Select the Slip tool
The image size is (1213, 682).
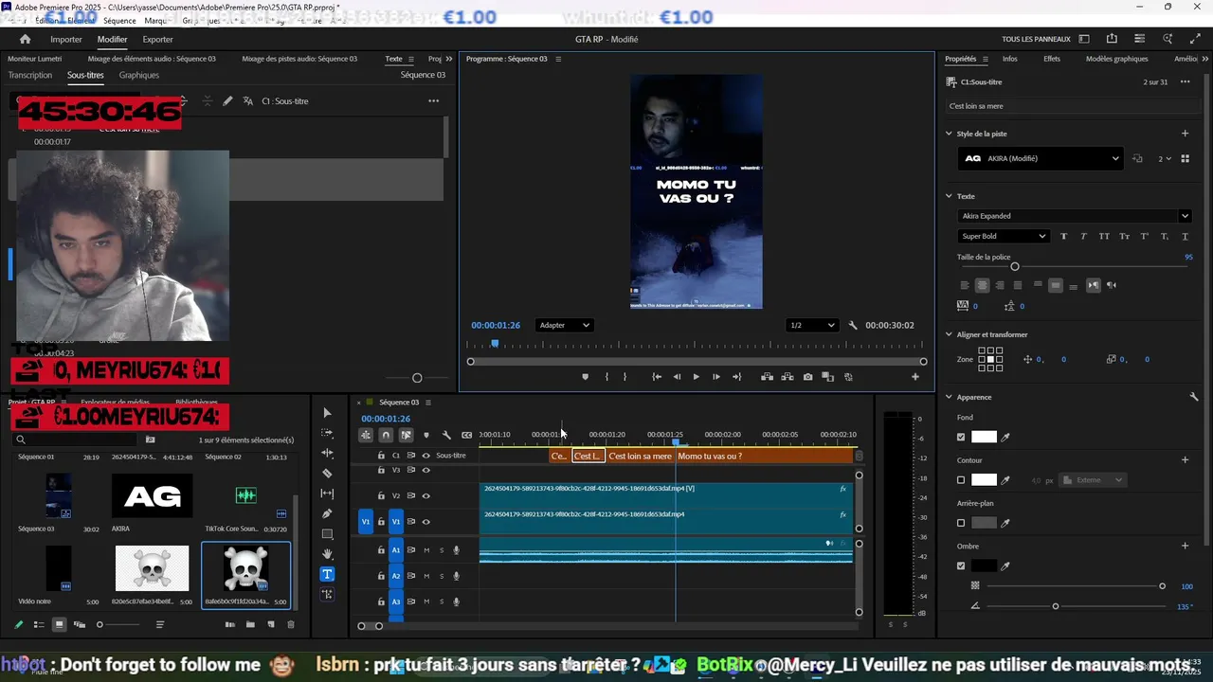coord(327,494)
